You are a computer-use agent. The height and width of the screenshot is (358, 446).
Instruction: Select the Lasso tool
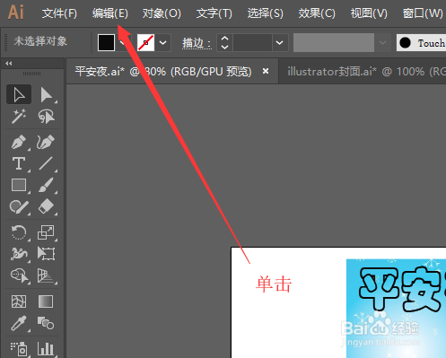coord(46,117)
